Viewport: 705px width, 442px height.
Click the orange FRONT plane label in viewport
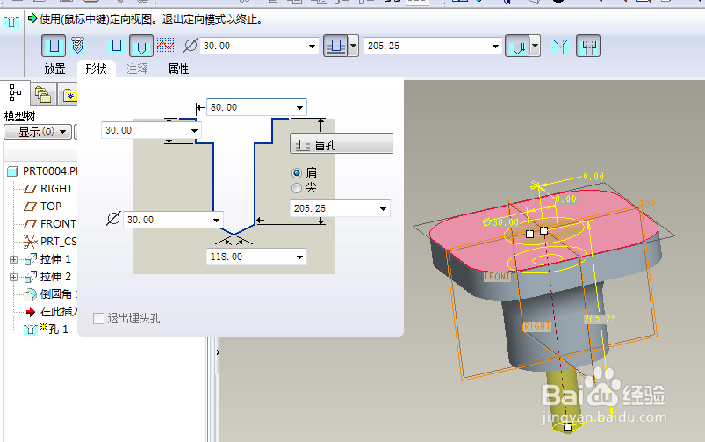coord(497,277)
